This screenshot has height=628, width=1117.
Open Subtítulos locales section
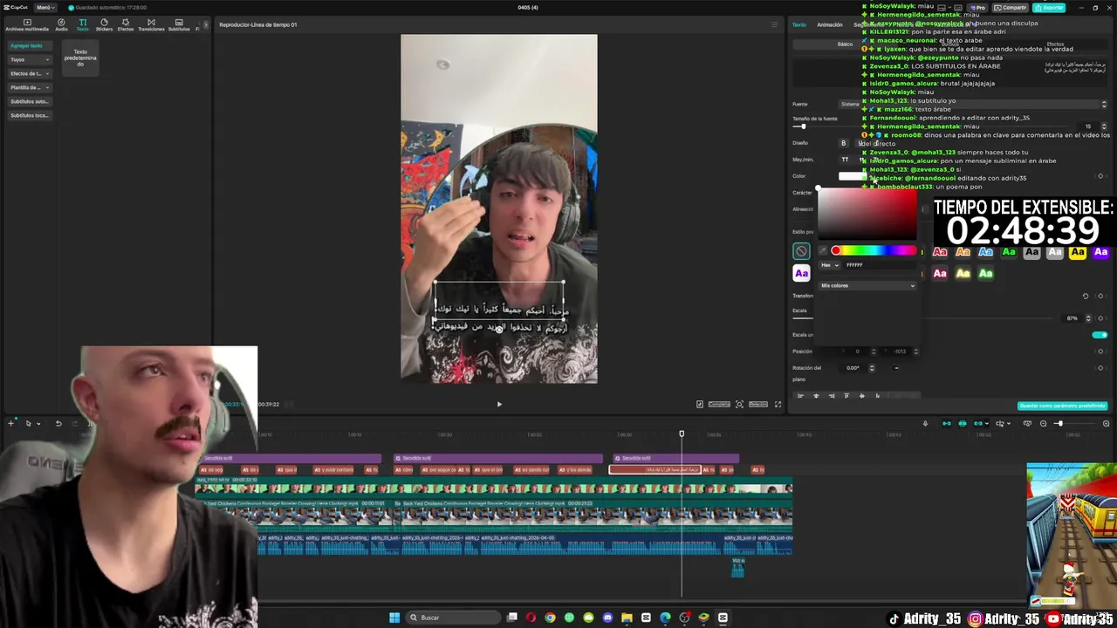29,115
